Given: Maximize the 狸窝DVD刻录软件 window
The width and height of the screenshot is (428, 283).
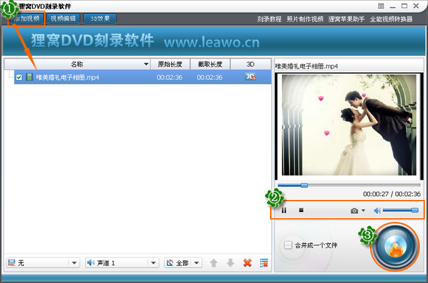Looking at the screenshot, I should pos(404,6).
